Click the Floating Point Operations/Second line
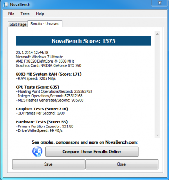 click(x=54, y=92)
